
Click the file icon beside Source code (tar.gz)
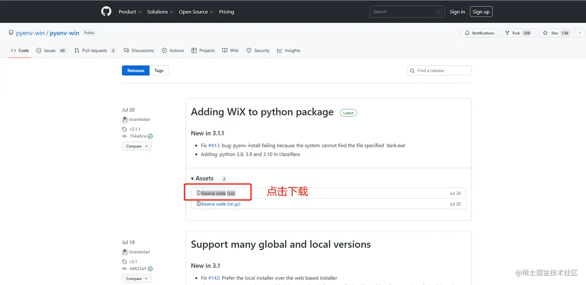pos(199,204)
